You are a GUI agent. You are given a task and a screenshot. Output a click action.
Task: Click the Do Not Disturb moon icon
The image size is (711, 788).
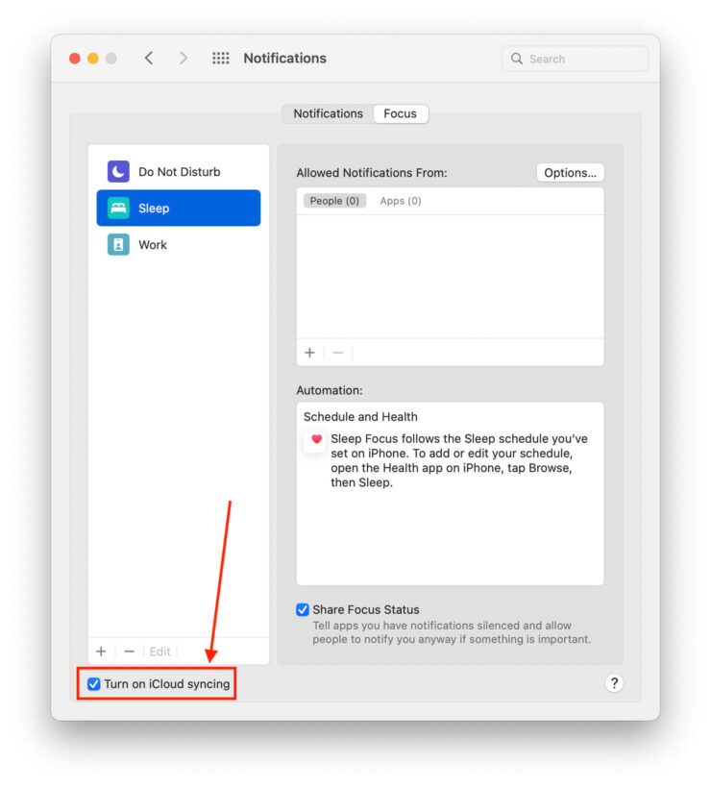point(118,172)
